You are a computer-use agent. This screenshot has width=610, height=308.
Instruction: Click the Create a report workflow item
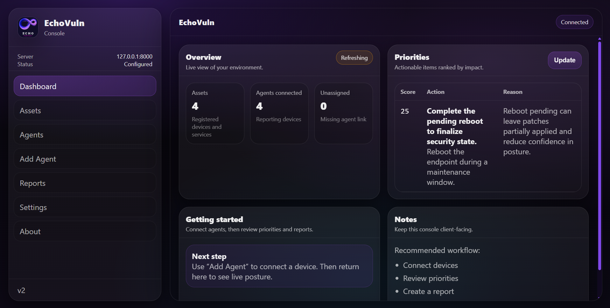click(428, 291)
